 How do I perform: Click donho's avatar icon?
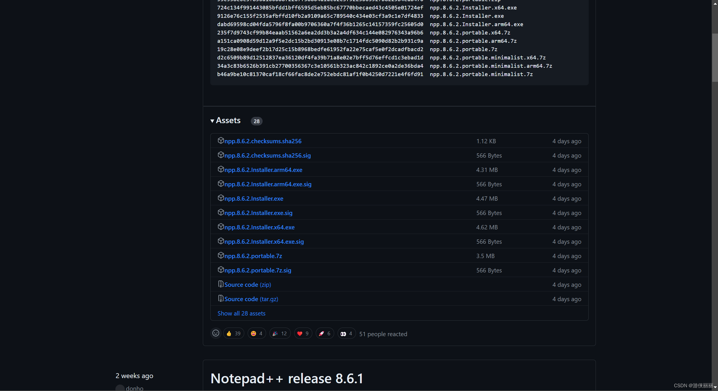[x=120, y=388]
